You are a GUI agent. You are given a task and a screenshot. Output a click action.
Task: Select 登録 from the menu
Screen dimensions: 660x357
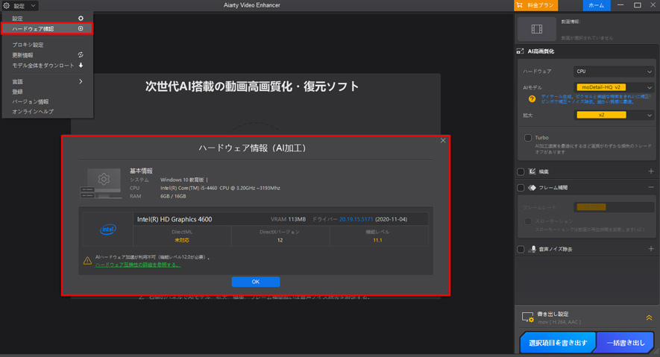pyautogui.click(x=47, y=92)
